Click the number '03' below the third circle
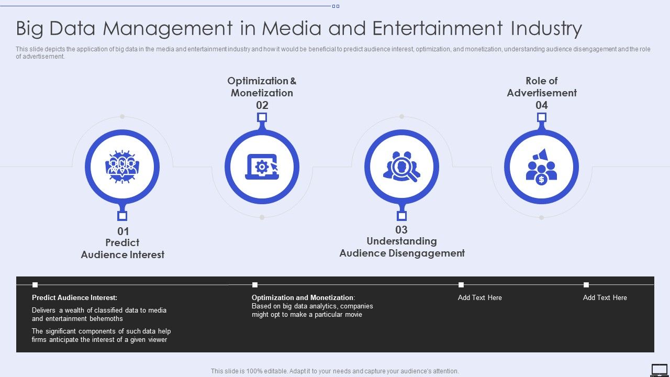Image resolution: width=670 pixels, height=377 pixels. (401, 230)
